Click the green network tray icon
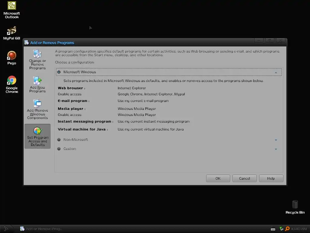The height and width of the screenshot is (233, 310). (x=281, y=229)
